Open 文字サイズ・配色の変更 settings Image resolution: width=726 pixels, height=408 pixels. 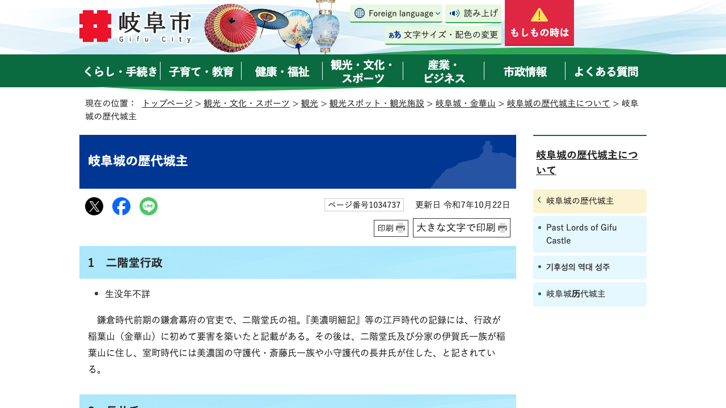443,35
